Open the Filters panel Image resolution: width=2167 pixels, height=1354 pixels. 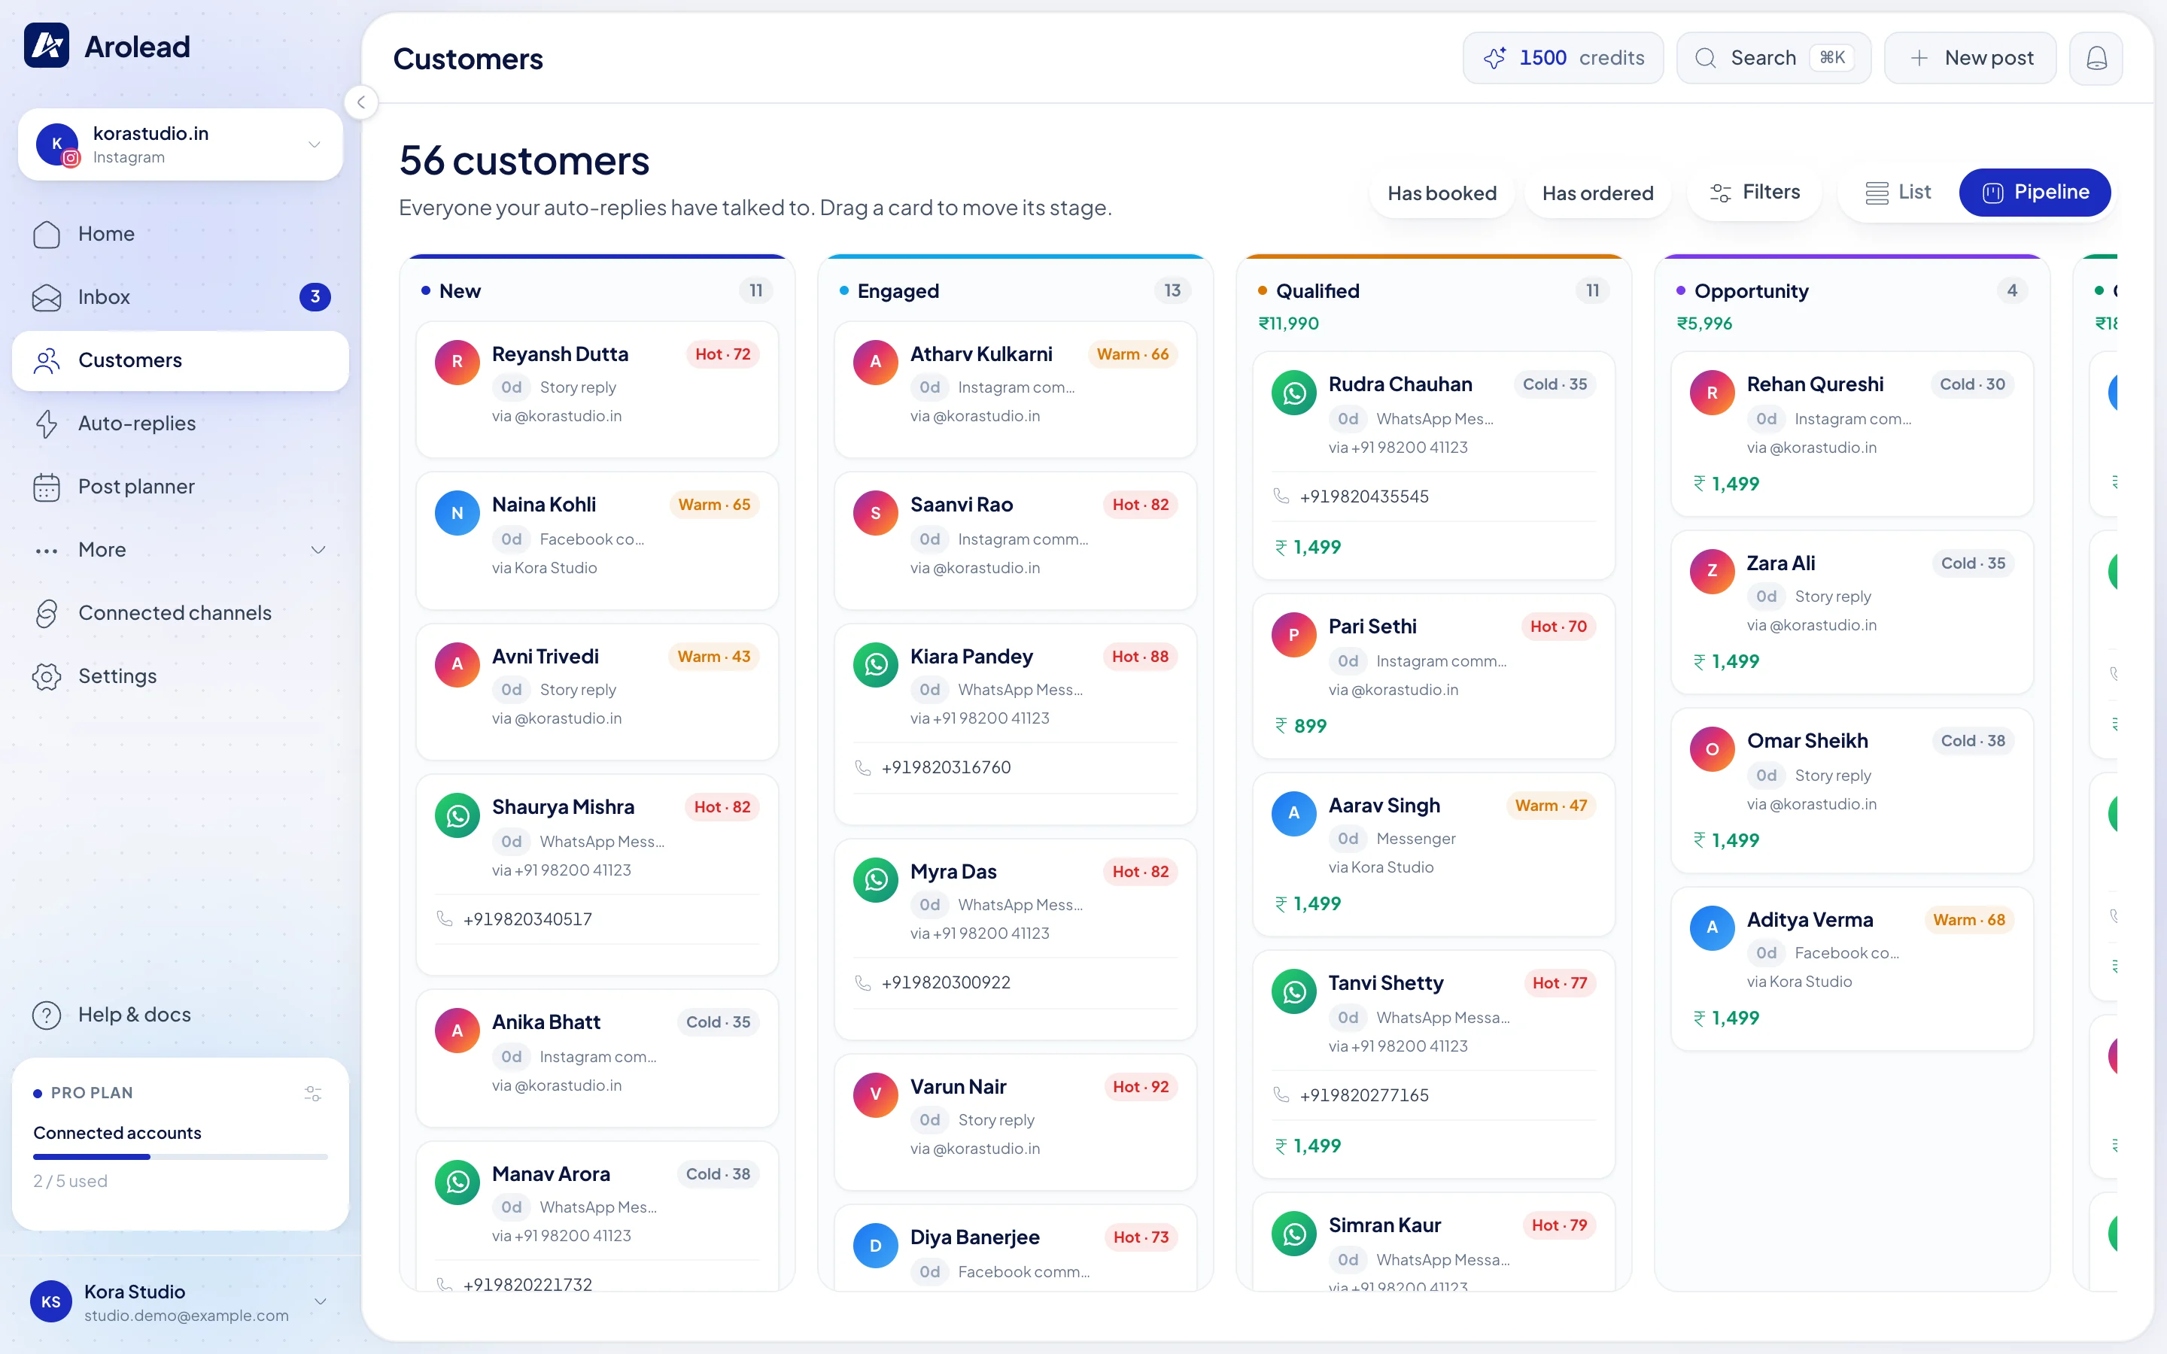point(1754,193)
